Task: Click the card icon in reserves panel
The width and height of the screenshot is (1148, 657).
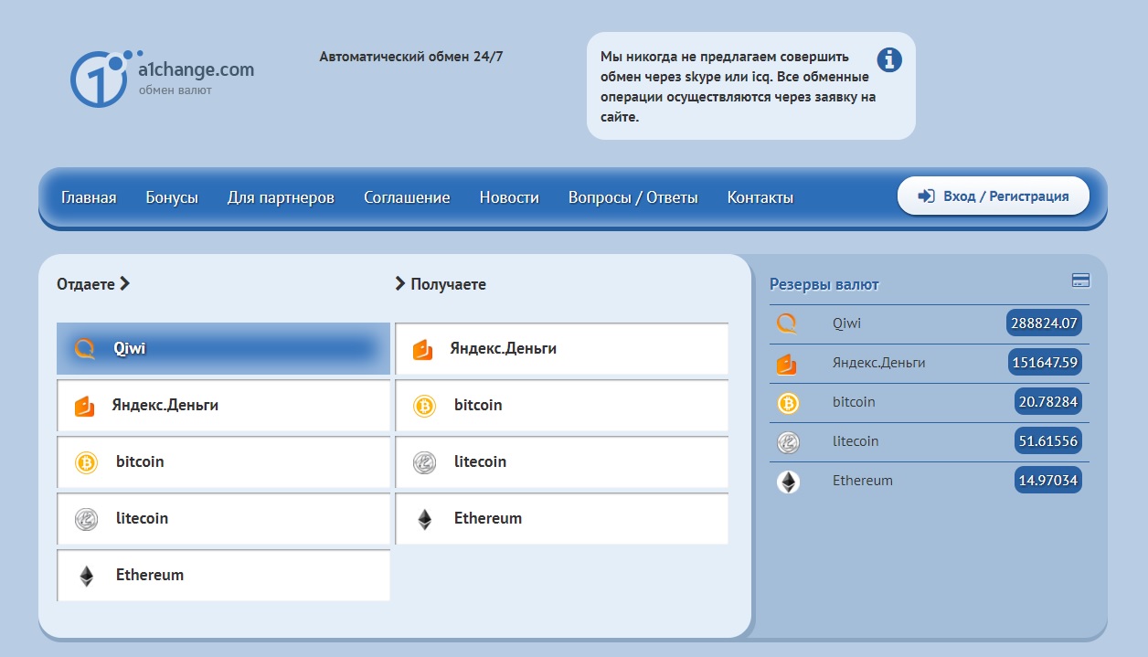Action: tap(1080, 281)
